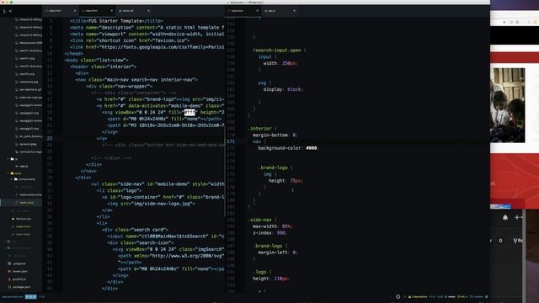539x303 pixels.
Task: Collapse the sass folder arrow
Action: (x=8, y=173)
